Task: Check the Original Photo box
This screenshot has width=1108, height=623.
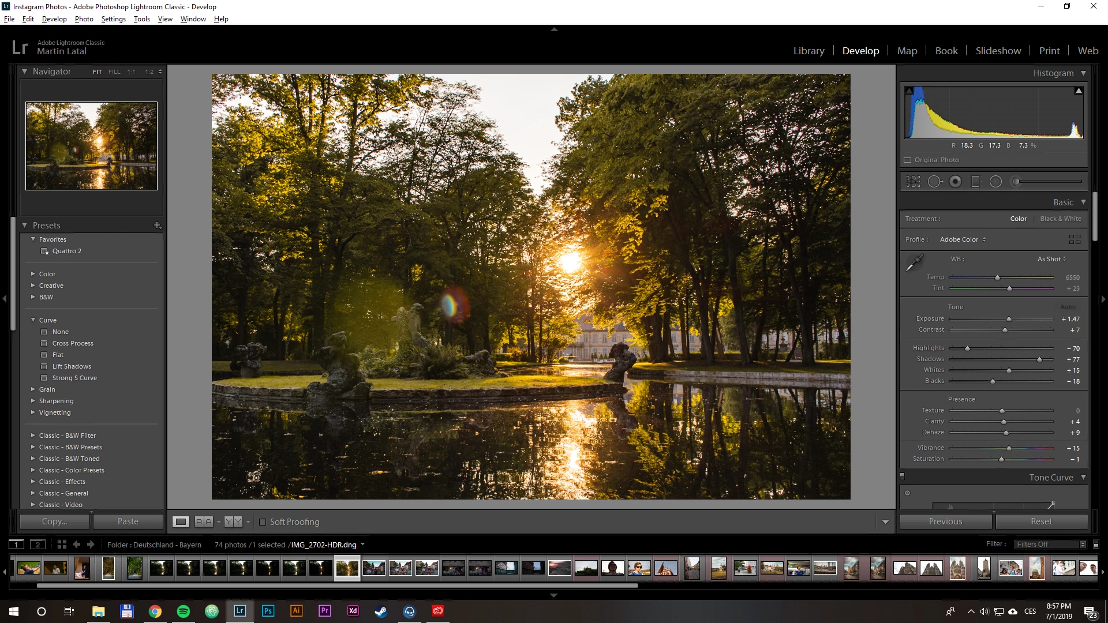Action: point(908,160)
